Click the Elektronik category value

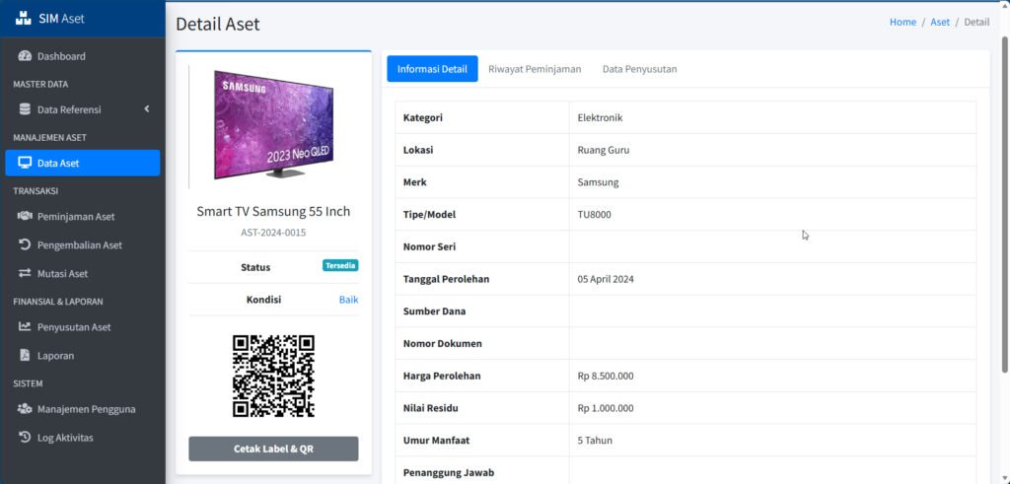pyautogui.click(x=600, y=117)
